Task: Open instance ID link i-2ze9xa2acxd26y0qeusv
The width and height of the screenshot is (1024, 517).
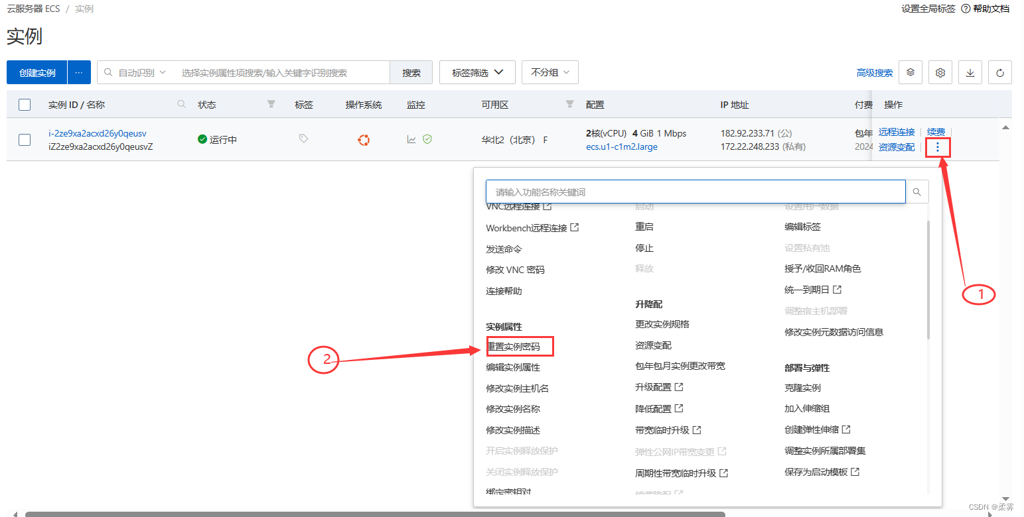Action: coord(98,133)
